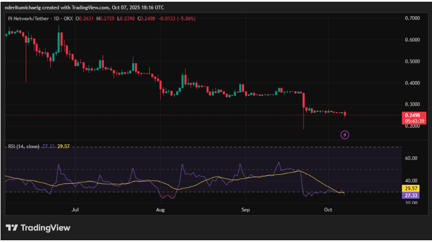Click the high value H0.2725 in header
Viewport: 432px width, 242px height.
pyautogui.click(x=105, y=18)
